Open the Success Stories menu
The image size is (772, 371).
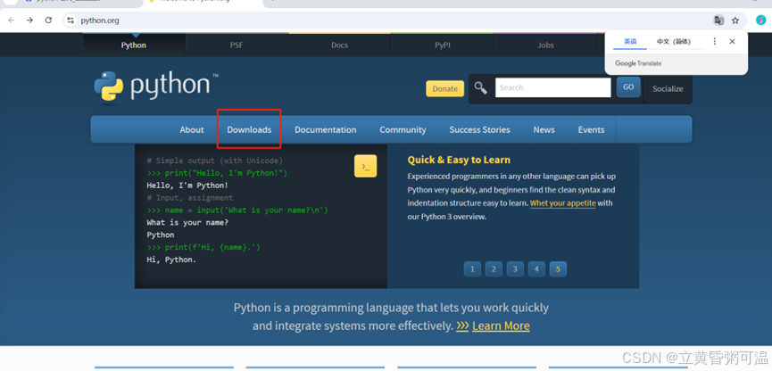[479, 130]
